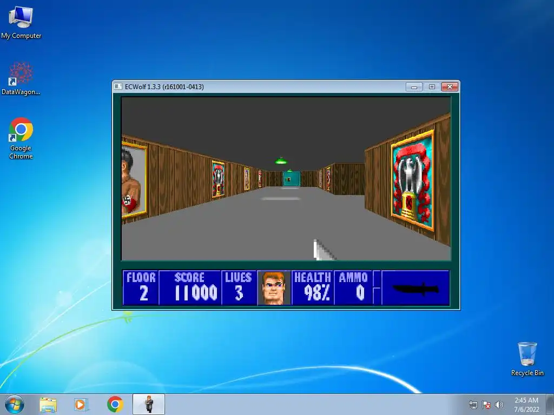The width and height of the screenshot is (554, 415).
Task: Open the DataWagon desktop shortcut
Action: point(21,78)
